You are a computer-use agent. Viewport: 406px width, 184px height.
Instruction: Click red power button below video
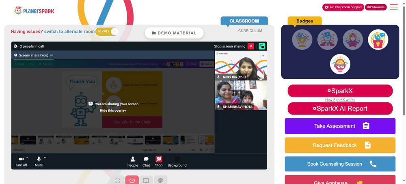pos(132,180)
